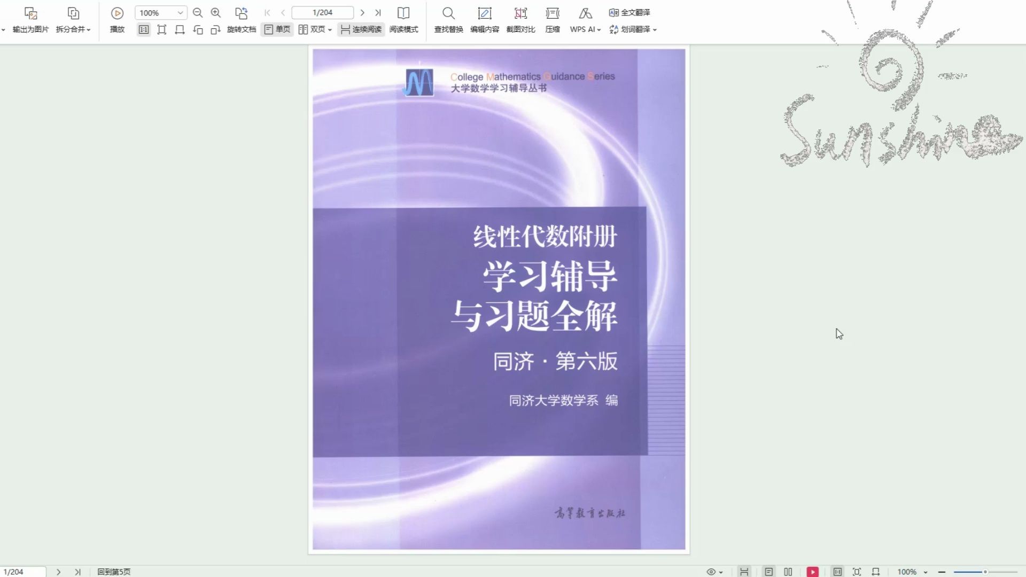Expand the toolbar overflow arrow beside 输出为图片
The height and width of the screenshot is (577, 1026).
pos(3,30)
